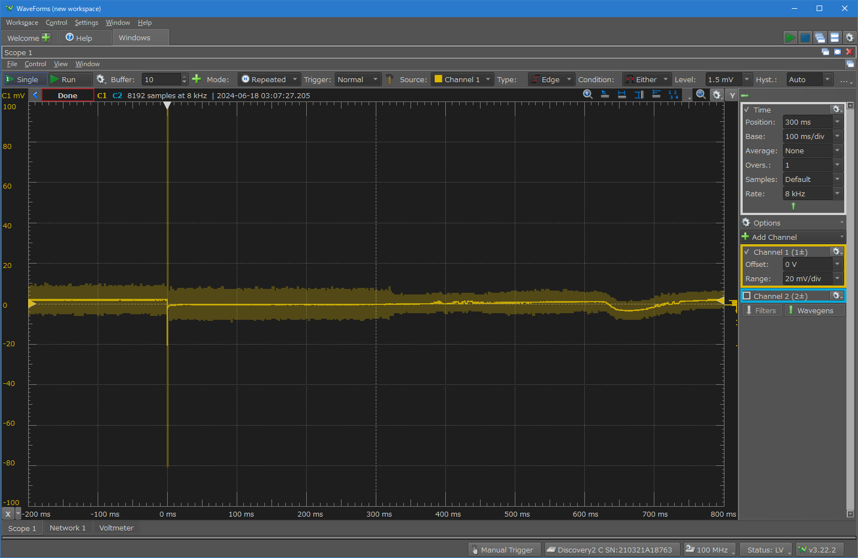858x558 pixels.
Task: Click the Discovery2 C device status entry
Action: tap(611, 550)
